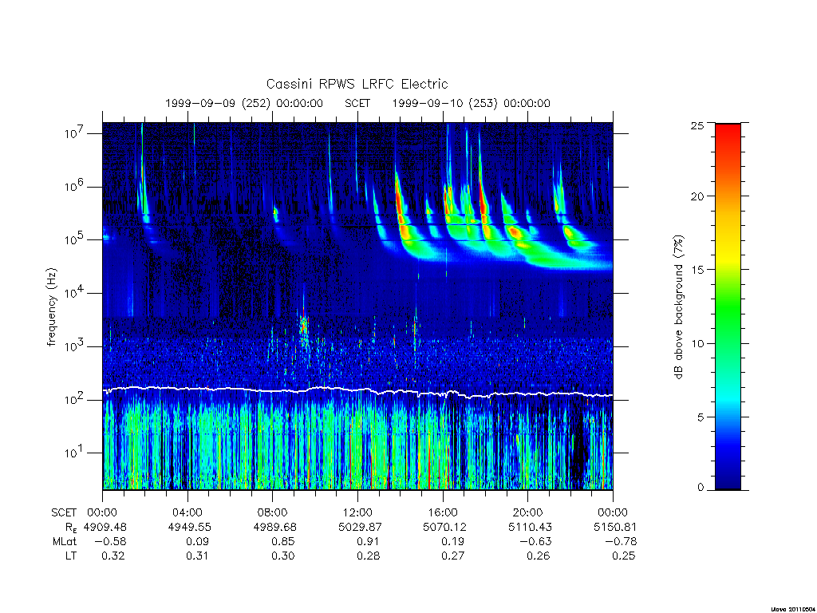Click the LT value '0.32'

(113, 556)
